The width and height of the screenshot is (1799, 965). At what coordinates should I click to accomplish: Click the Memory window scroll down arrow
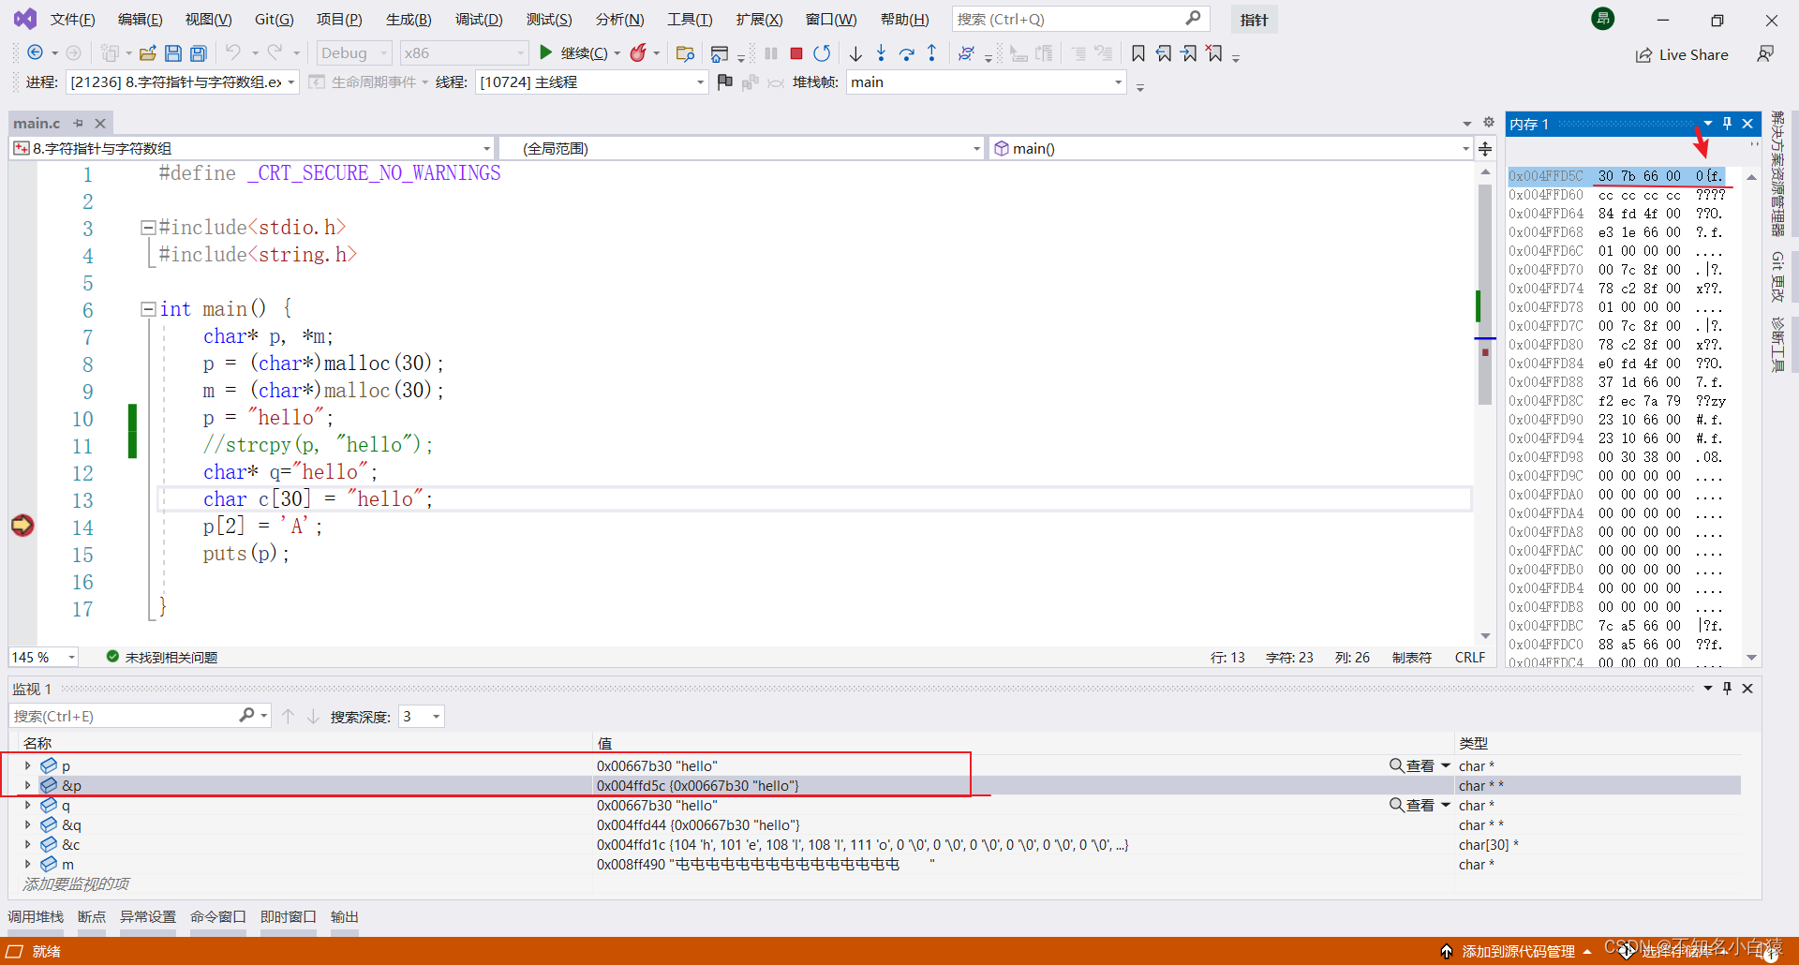[x=1751, y=658]
